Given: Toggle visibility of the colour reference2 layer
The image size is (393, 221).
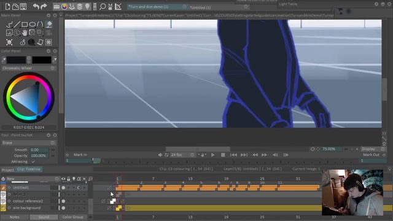Looking at the screenshot, I should (63, 201).
